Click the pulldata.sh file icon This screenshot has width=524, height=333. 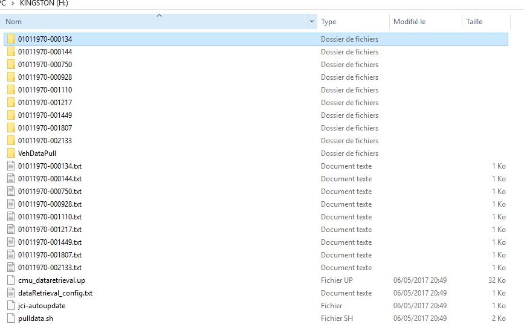[11, 318]
